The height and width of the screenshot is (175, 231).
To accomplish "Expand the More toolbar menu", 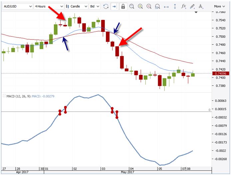I will click(x=219, y=6).
